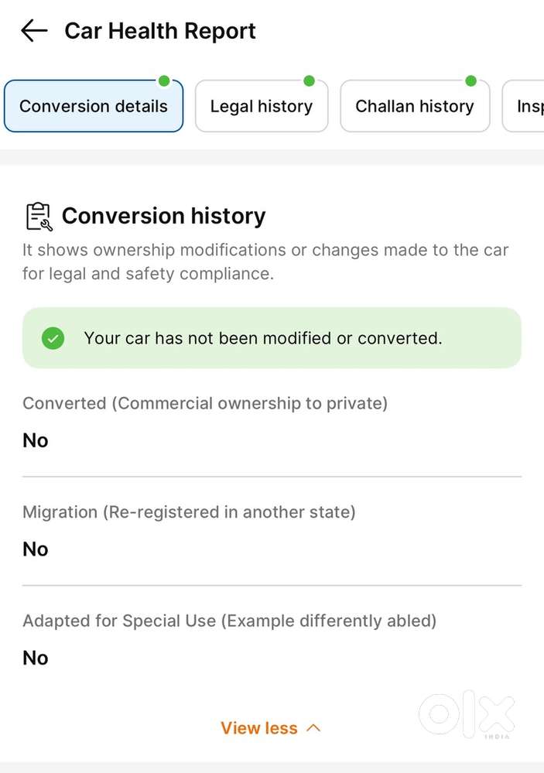The width and height of the screenshot is (544, 773).
Task: Click the green checkmark status icon
Action: (x=53, y=338)
